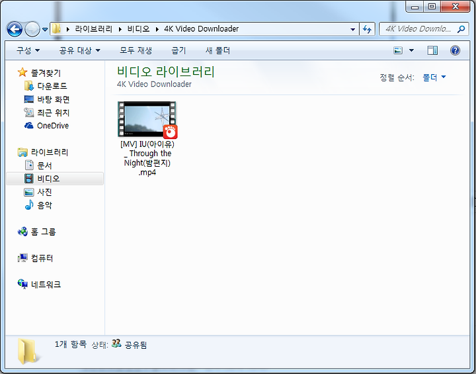Expand the breadcrumb arrow after 비디오
The height and width of the screenshot is (374, 476).
click(x=157, y=29)
